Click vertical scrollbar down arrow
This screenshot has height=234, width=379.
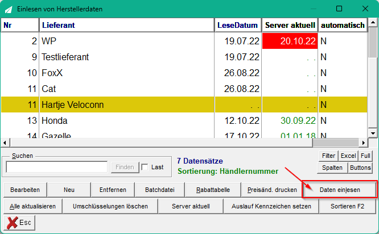tap(373, 133)
